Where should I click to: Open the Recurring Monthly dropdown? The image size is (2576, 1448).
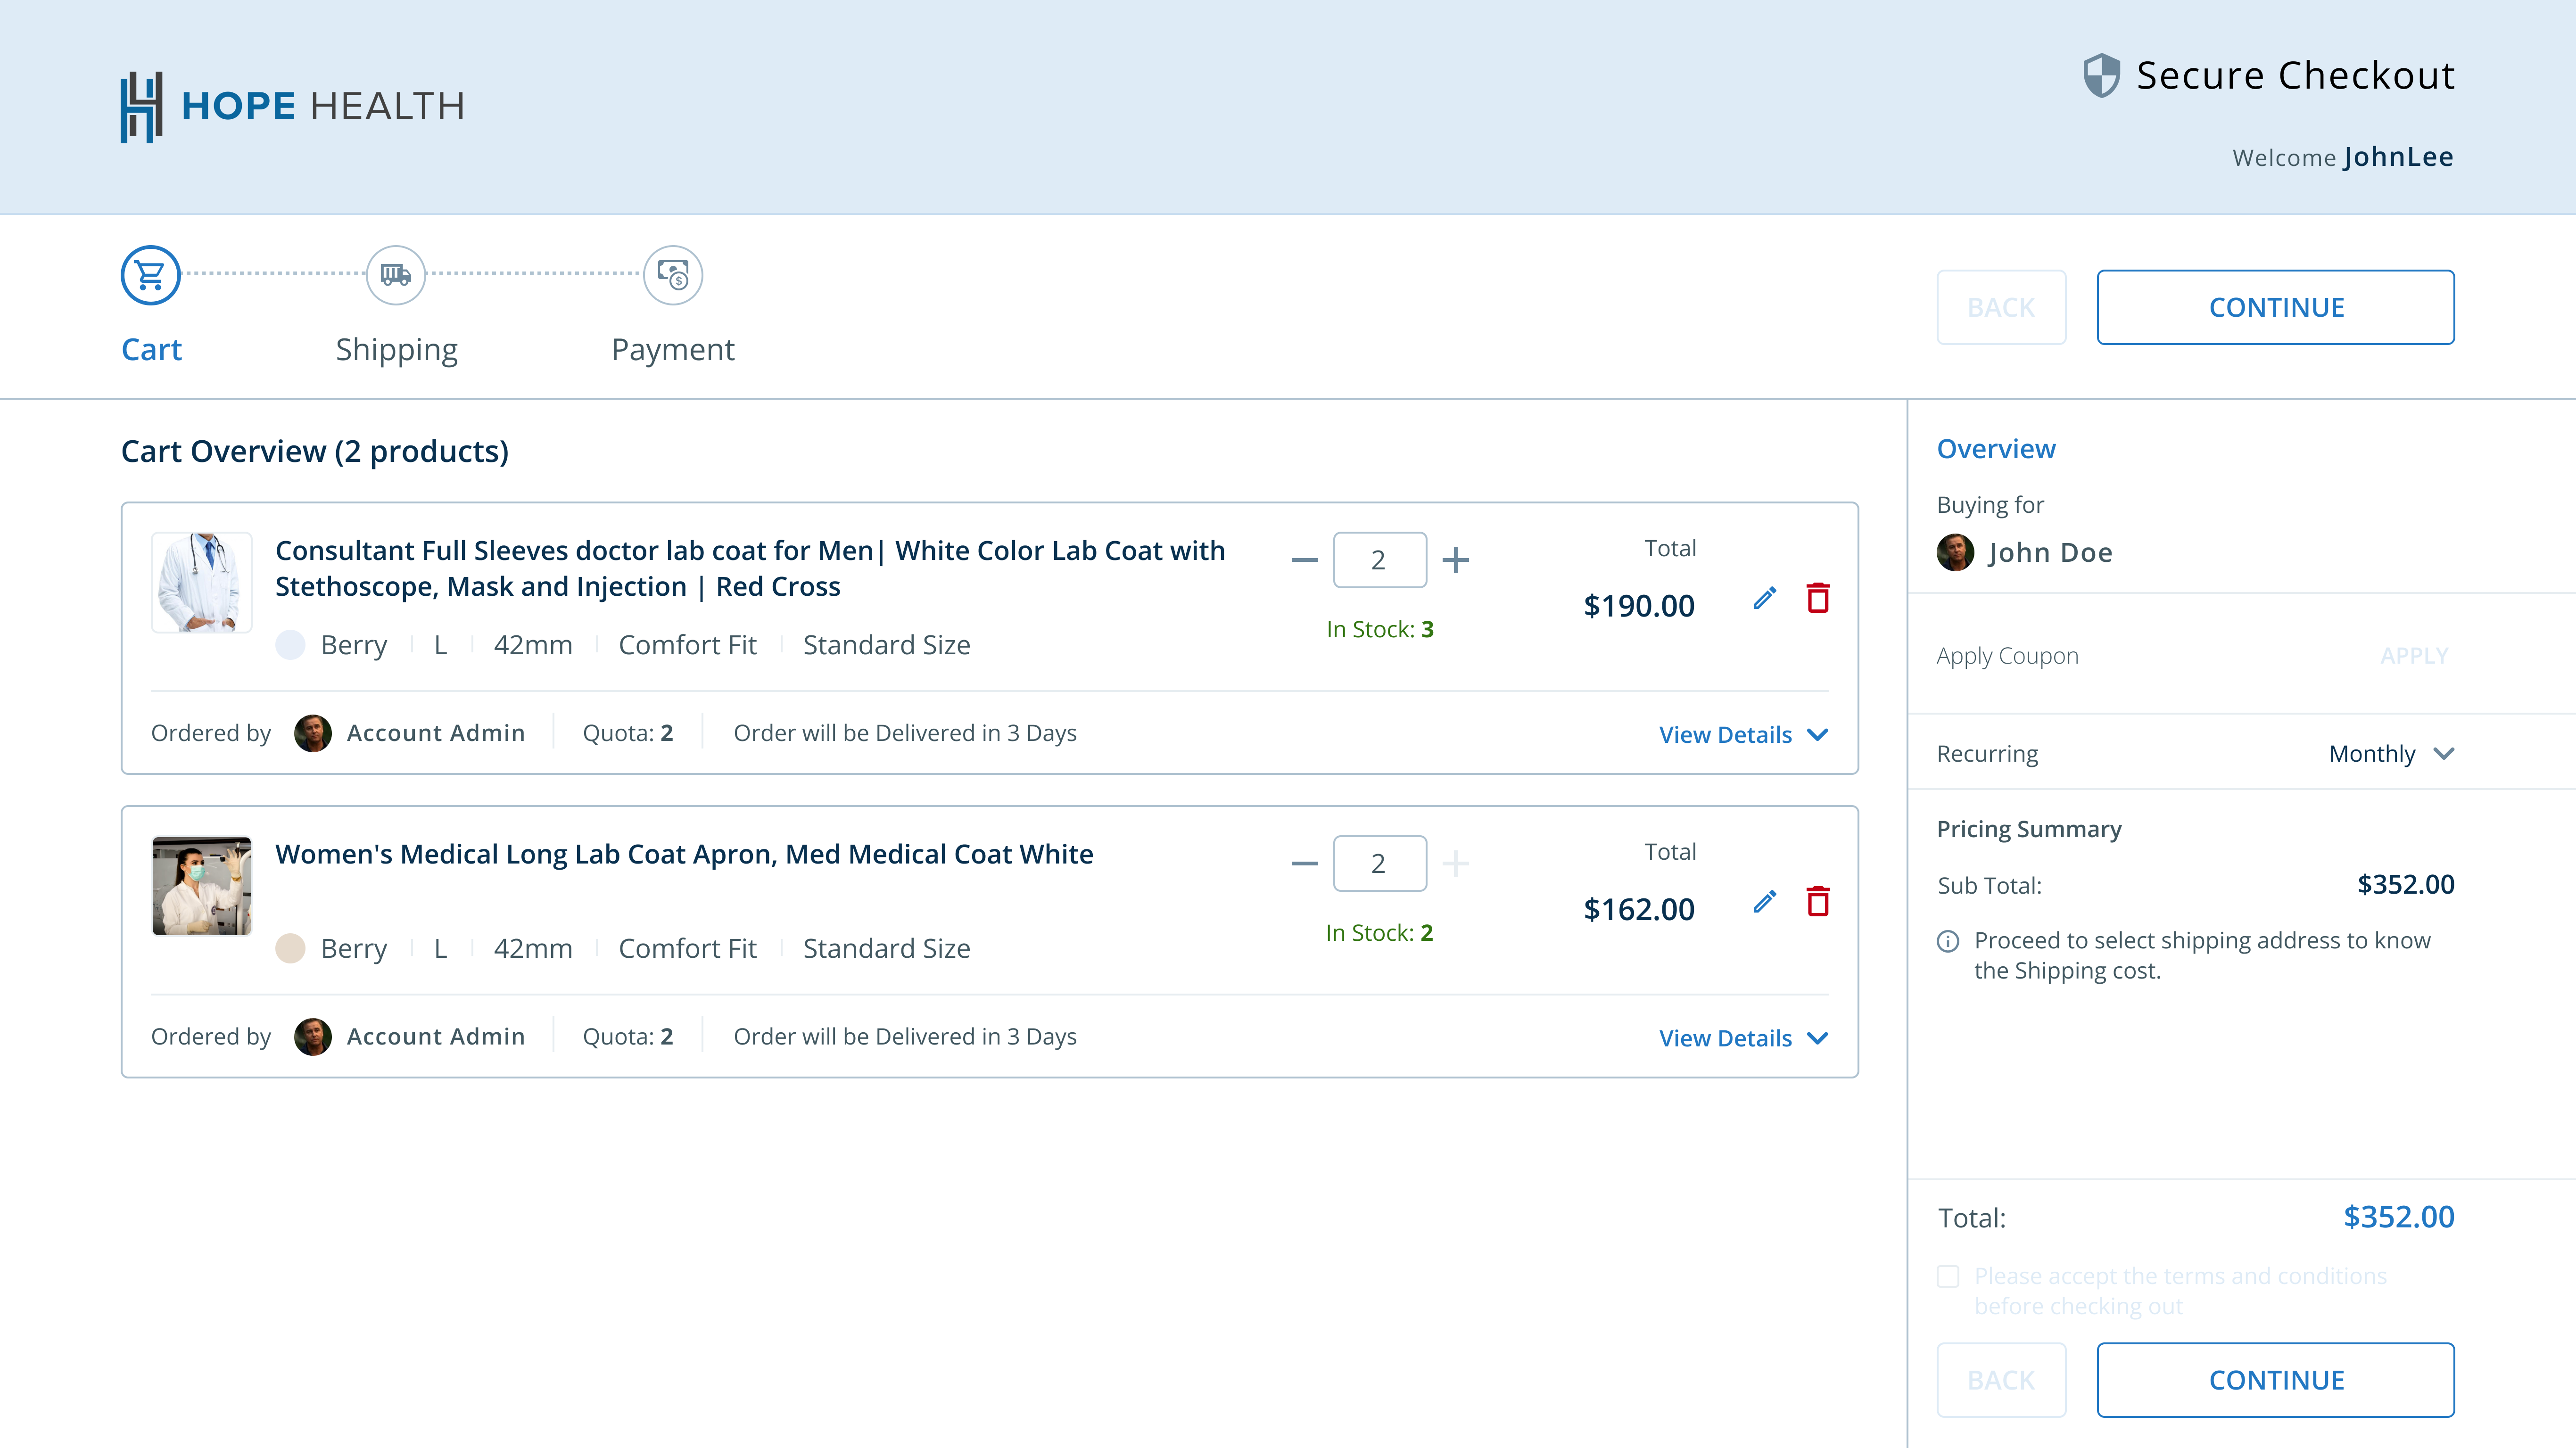point(2392,754)
